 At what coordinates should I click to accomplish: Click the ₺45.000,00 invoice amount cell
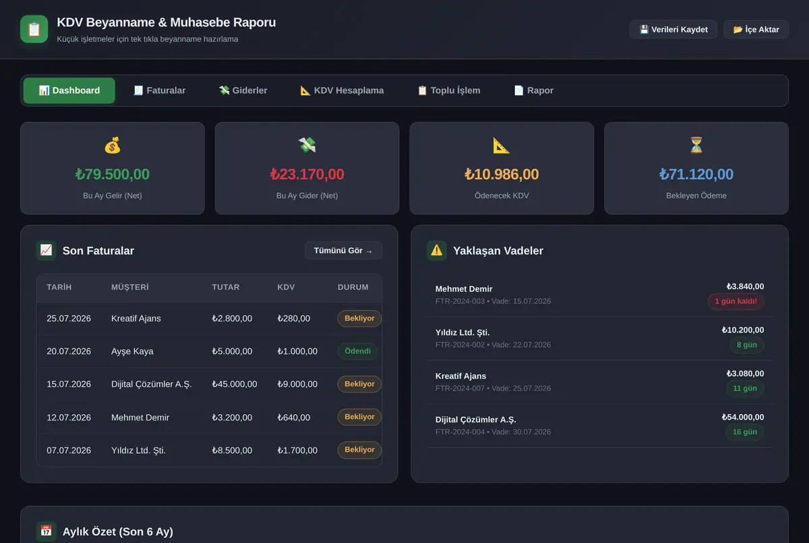[235, 385]
